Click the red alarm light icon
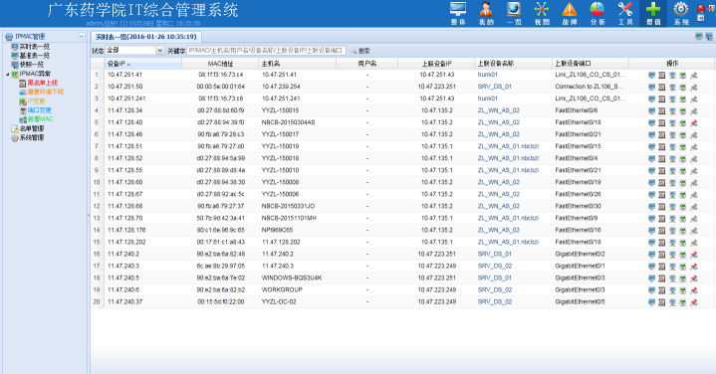 tap(701, 8)
